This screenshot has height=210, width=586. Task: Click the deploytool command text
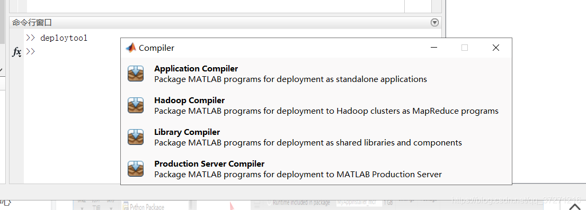click(x=64, y=38)
